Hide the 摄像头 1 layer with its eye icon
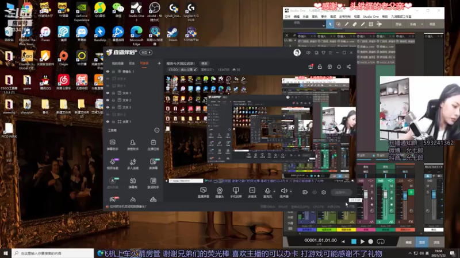This screenshot has height=258, width=460. pos(108,71)
